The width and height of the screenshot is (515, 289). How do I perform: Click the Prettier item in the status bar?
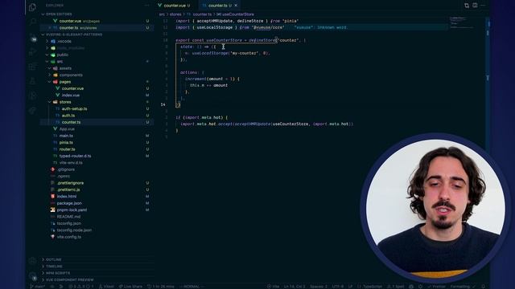click(x=436, y=287)
